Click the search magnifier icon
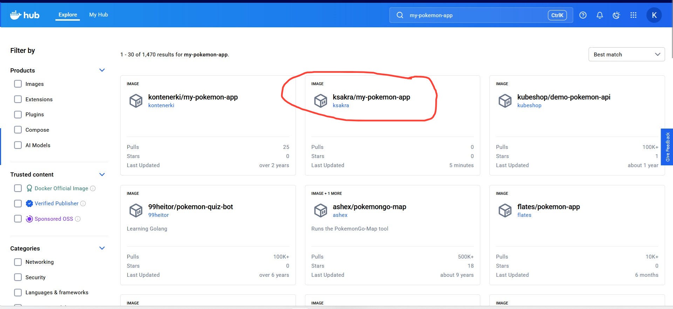 (400, 15)
